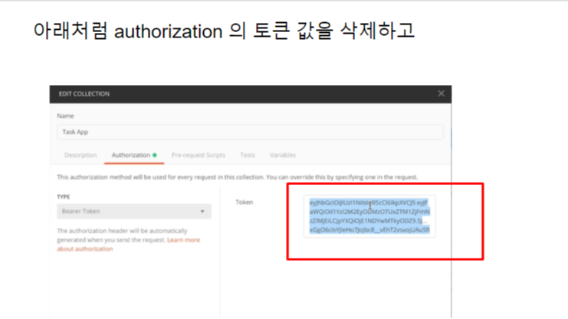Open the Bearer Token type dropdown
568x319 pixels.
pyautogui.click(x=134, y=211)
